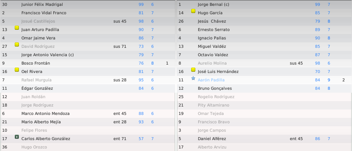Click yellow card icon next to Oel Rivera
Screen dimensions: 352x151
pos(17,70)
